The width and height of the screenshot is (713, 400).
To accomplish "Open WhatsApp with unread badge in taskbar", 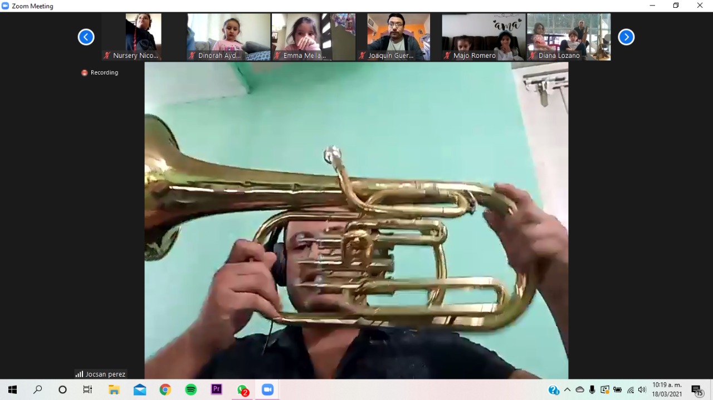I will pyautogui.click(x=242, y=389).
